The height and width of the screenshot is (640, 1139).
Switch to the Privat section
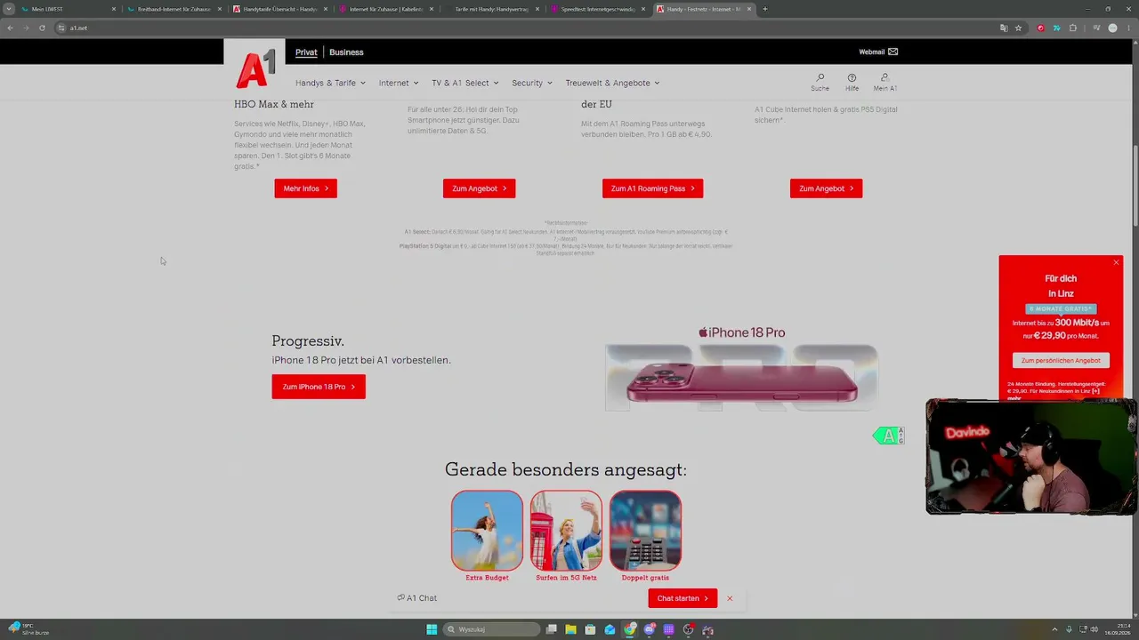[x=306, y=52]
